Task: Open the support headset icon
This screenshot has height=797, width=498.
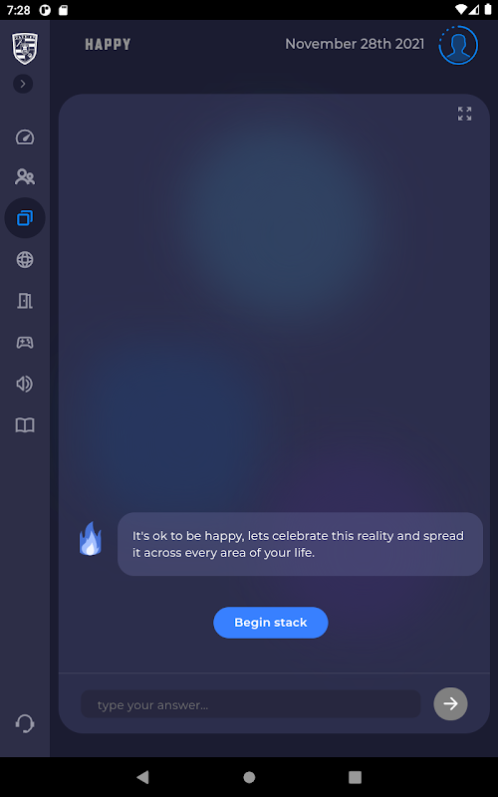Action: (25, 723)
